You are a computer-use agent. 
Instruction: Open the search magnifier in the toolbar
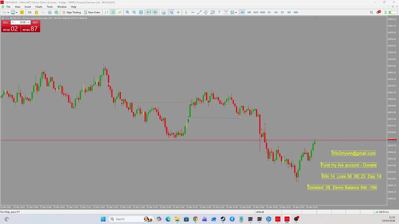click(x=371, y=12)
